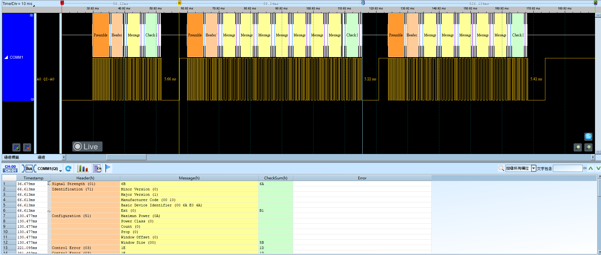Click the add channel icon below waveform labels
The height and width of the screenshot is (255, 601).
(16, 147)
